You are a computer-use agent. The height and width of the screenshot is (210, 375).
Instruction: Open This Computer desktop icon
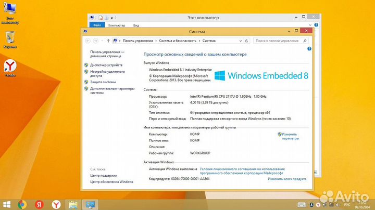coord(10,13)
